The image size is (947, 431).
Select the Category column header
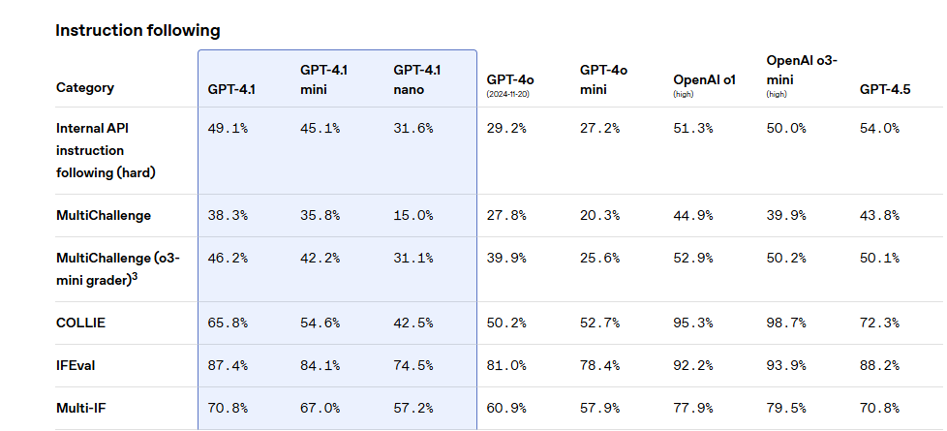click(85, 88)
